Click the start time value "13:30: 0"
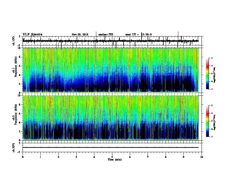227x176 pixels. 146,35
